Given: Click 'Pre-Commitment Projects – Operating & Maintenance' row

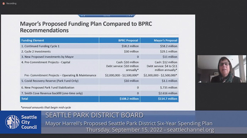Looking at the screenshot, I should [x=99, y=75].
